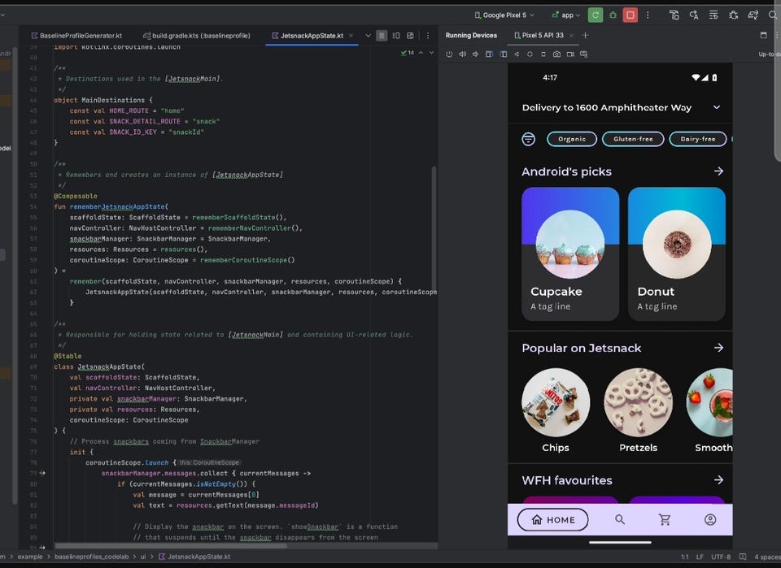The height and width of the screenshot is (568, 781).
Task: Tap the emulator Back triangle button
Action: pos(517,54)
